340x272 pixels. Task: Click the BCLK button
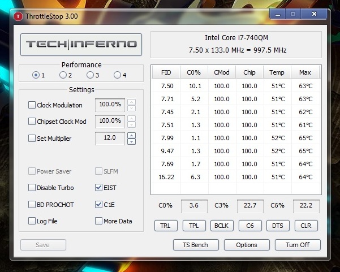pyautogui.click(x=222, y=226)
